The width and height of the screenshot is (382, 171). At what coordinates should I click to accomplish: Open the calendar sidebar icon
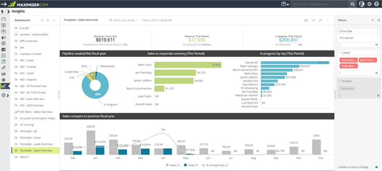(x=4, y=56)
